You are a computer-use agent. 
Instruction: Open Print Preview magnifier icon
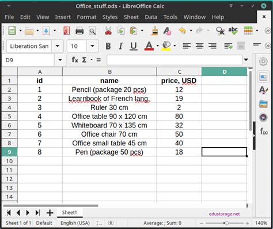click(92, 31)
